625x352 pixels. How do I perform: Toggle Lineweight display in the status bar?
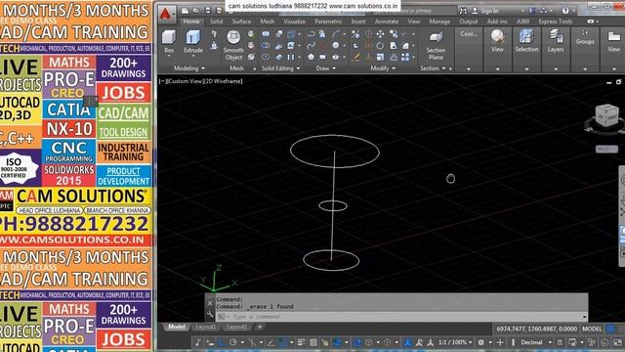tap(302, 342)
